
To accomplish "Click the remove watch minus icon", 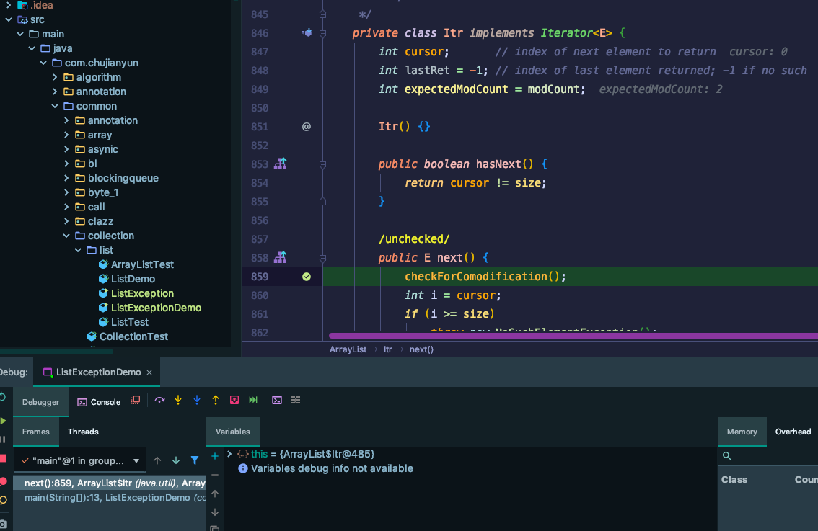I will coord(215,475).
